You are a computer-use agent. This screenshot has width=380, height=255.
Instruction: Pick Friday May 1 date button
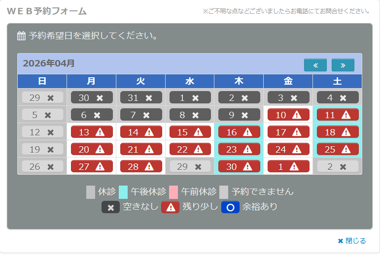[x=288, y=166]
